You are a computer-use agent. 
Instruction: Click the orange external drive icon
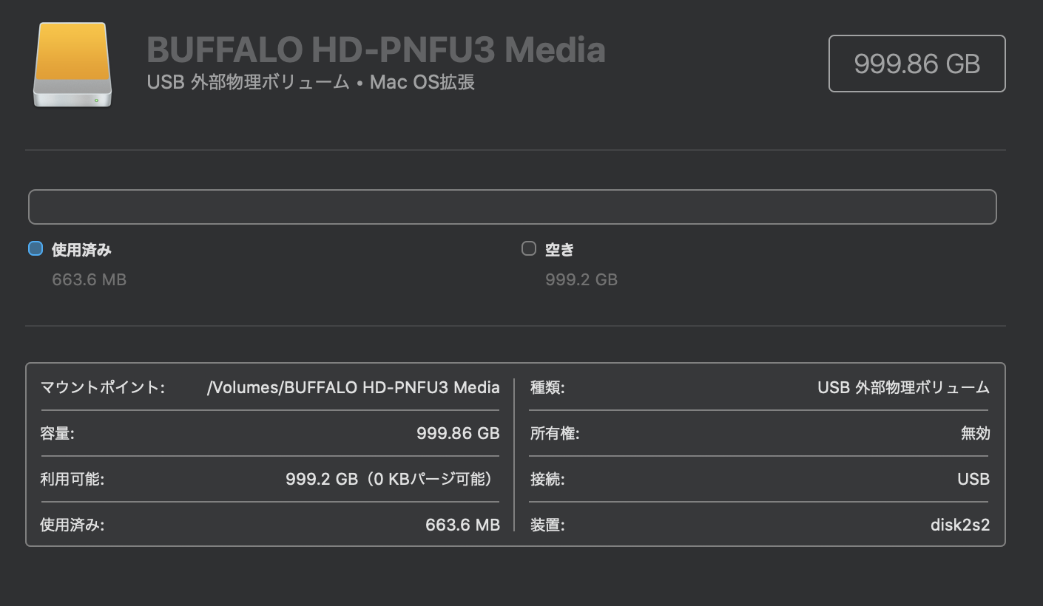click(72, 64)
